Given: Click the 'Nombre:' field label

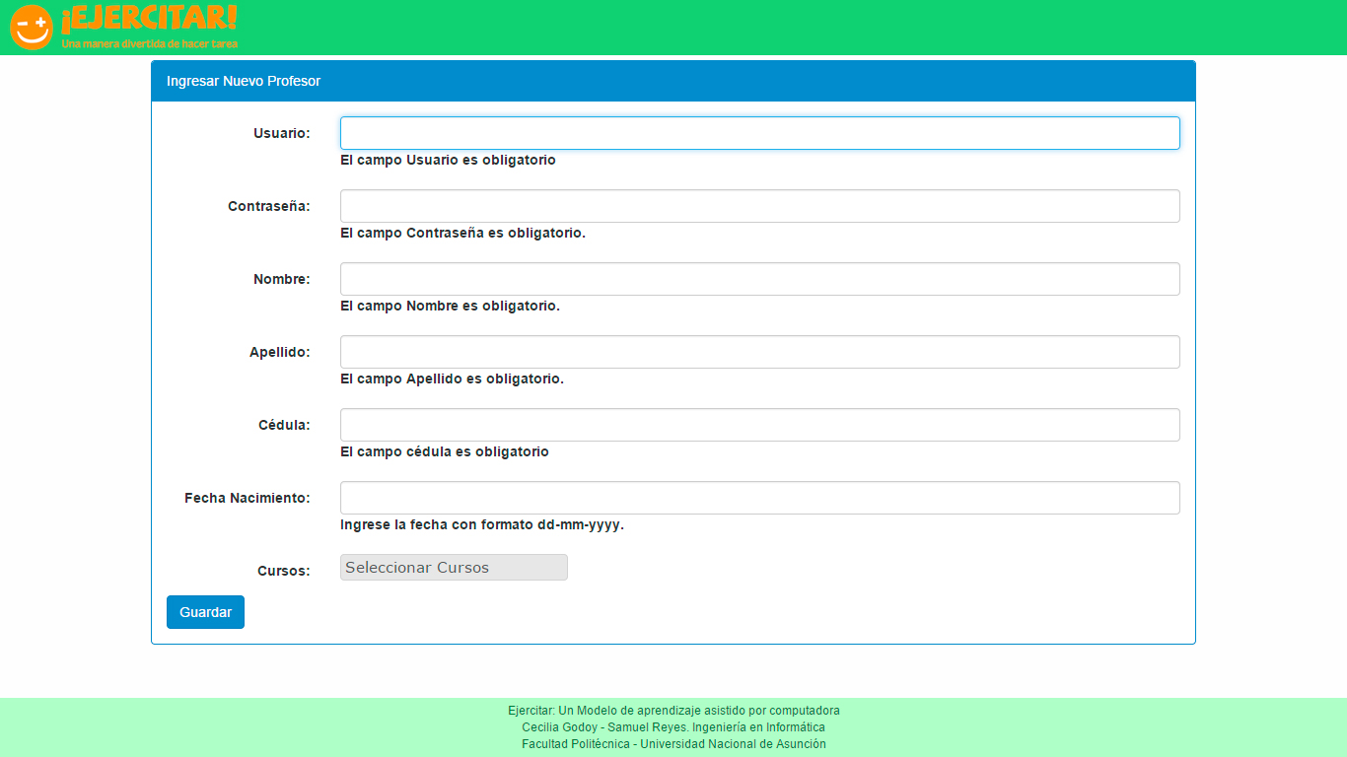Looking at the screenshot, I should tap(281, 279).
